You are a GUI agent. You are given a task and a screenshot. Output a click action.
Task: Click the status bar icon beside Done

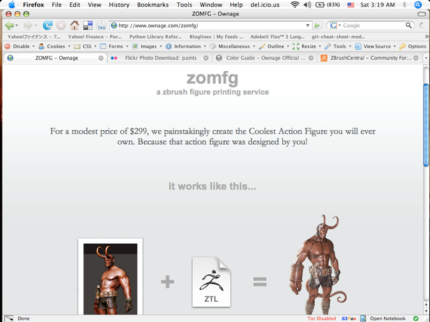pyautogui.click(x=9, y=318)
